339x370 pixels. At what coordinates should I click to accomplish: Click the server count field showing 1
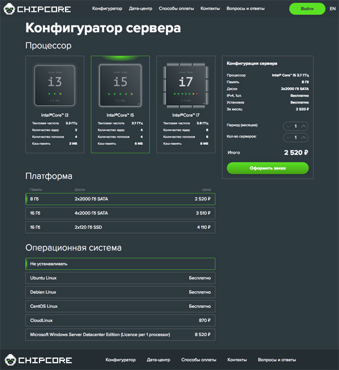pyautogui.click(x=295, y=137)
